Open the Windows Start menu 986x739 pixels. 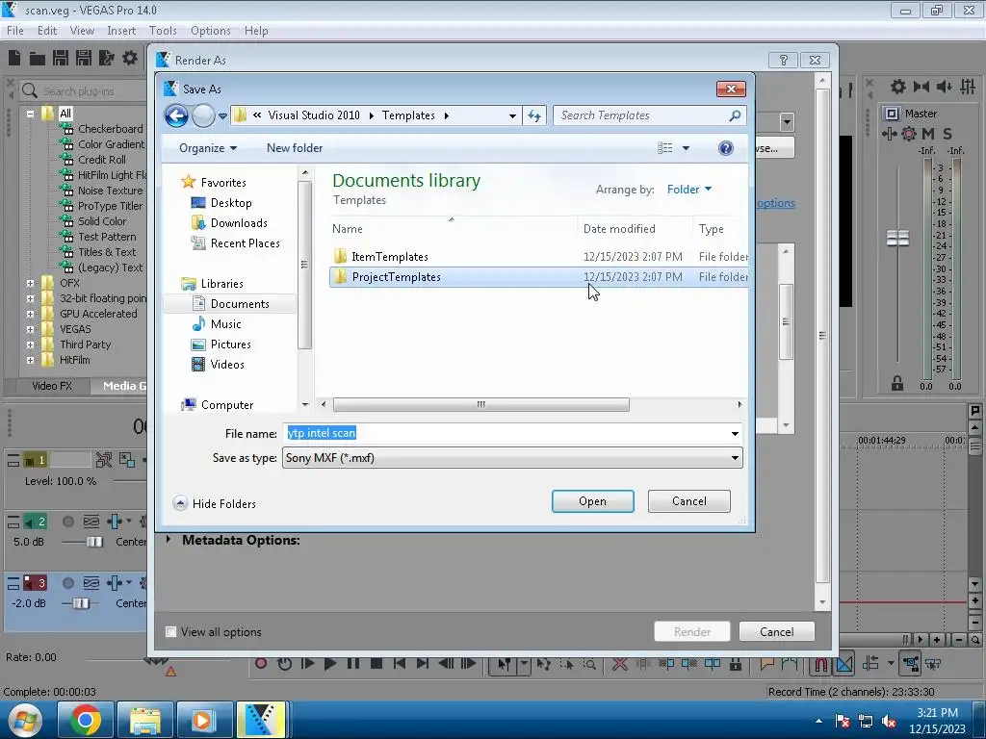(x=23, y=720)
